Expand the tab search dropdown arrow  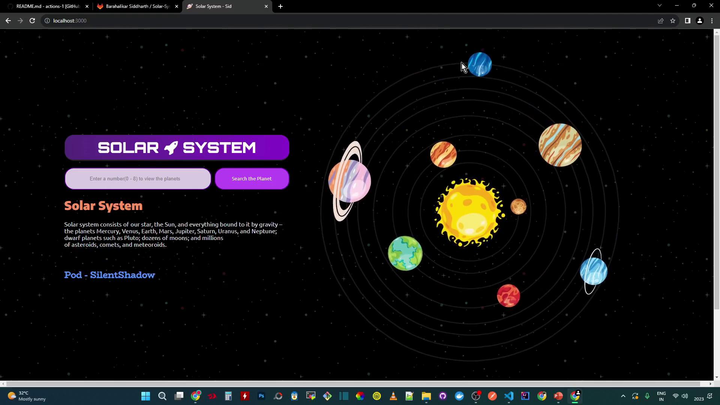659,6
